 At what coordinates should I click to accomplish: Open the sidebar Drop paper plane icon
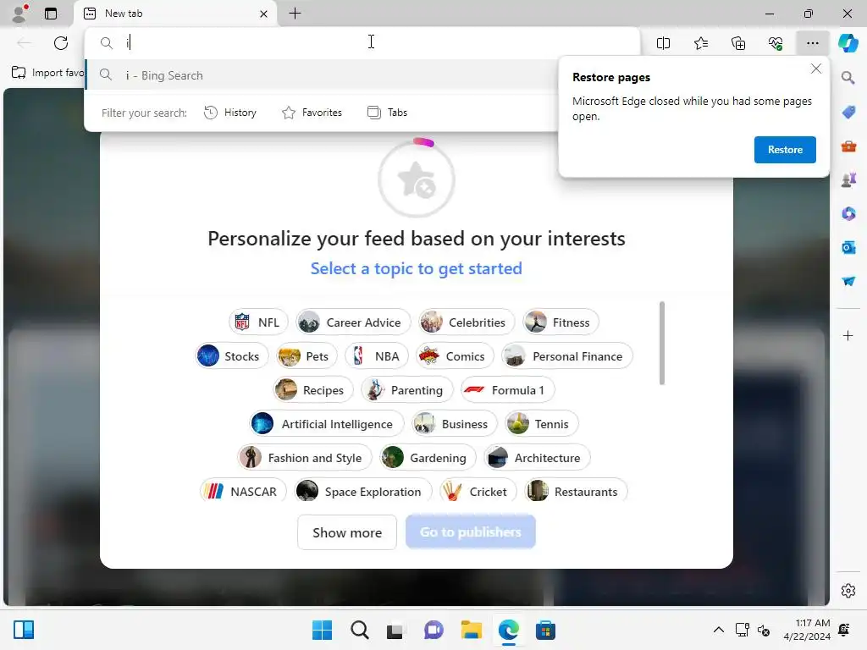pyautogui.click(x=848, y=281)
